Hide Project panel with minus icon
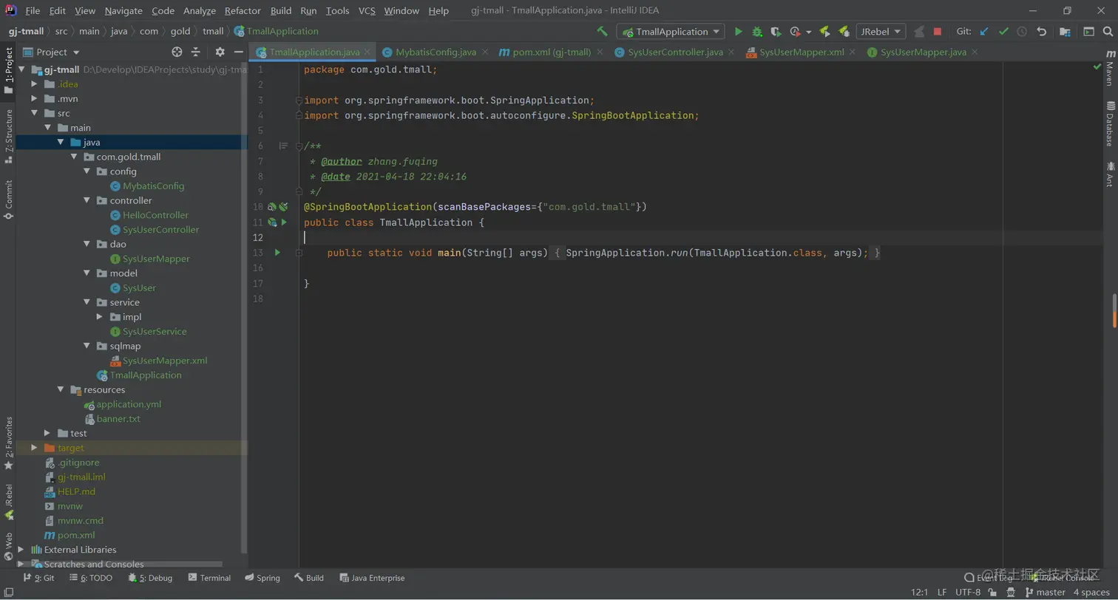The width and height of the screenshot is (1118, 600). pyautogui.click(x=239, y=52)
